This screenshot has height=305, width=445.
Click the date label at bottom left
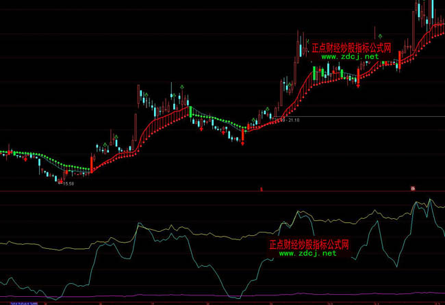point(22,302)
